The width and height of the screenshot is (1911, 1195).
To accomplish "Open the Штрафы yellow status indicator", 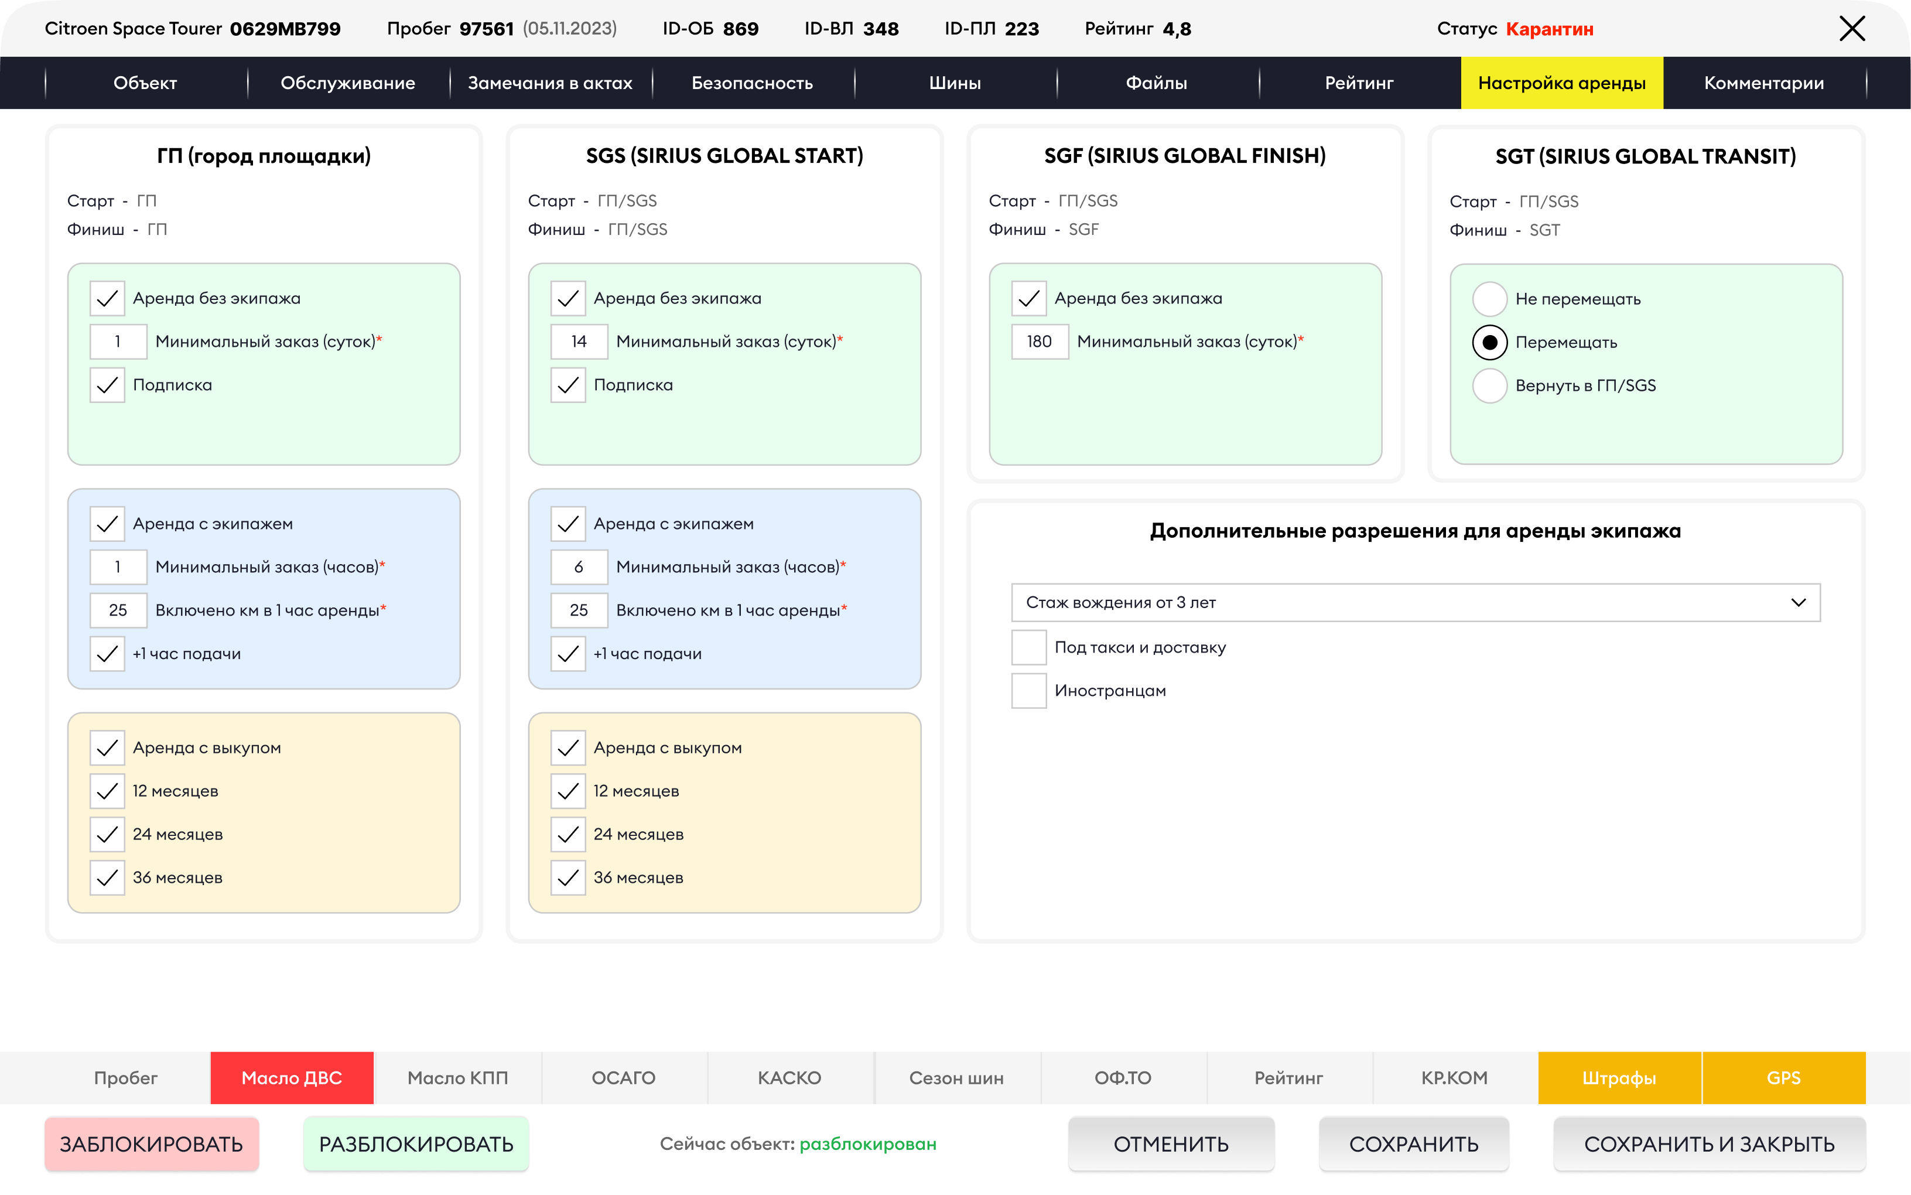I will [x=1619, y=1077].
